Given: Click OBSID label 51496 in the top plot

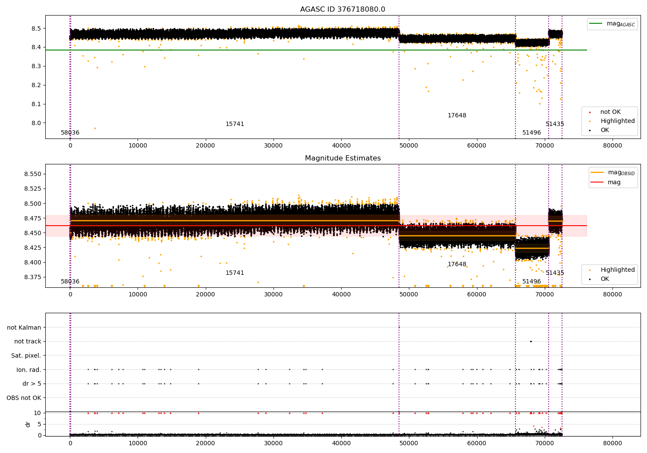Looking at the screenshot, I should click(531, 133).
